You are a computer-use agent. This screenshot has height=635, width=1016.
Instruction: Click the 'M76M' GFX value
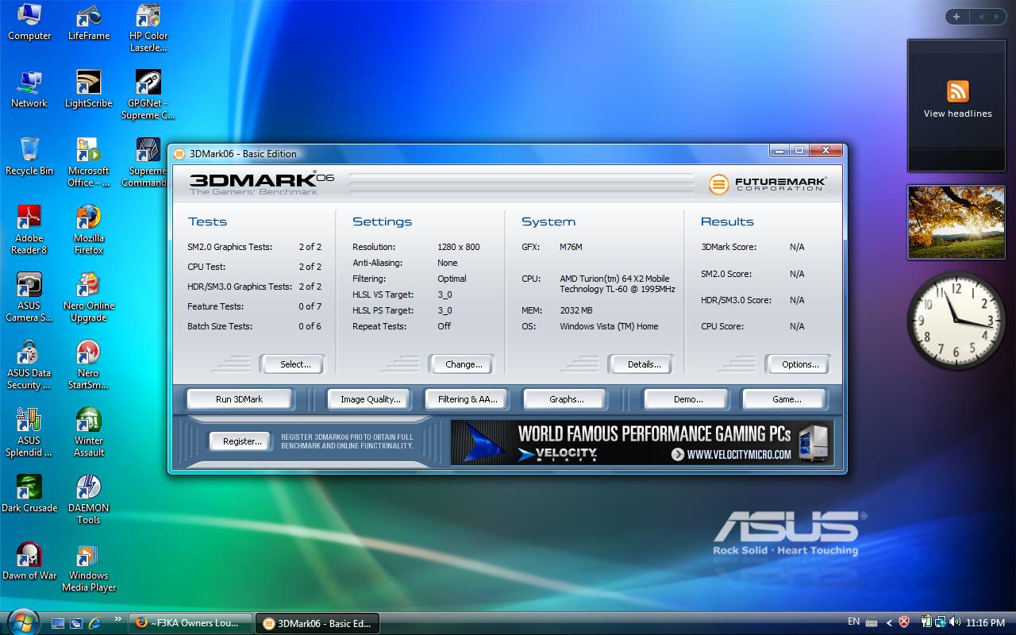(x=571, y=247)
